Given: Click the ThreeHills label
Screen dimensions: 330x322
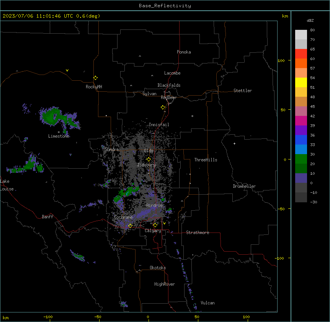Looking at the screenshot, I should tap(206, 160).
